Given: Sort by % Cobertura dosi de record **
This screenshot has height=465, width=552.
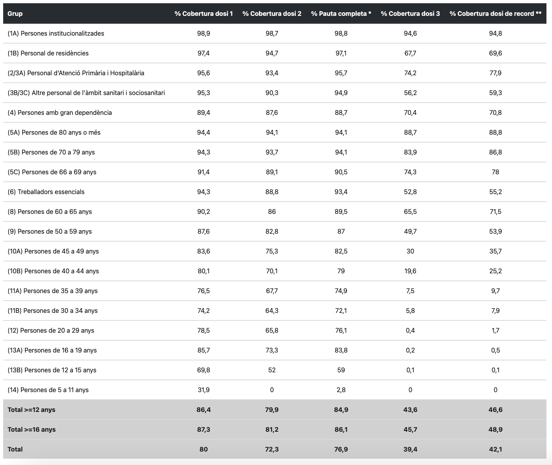Looking at the screenshot, I should coord(495,13).
